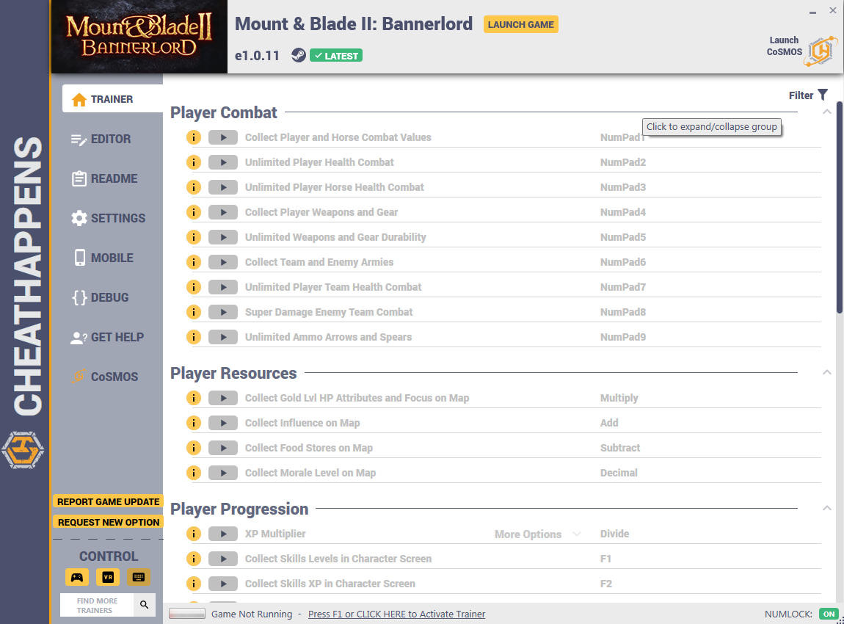Enable the XP Multiplier toggle
The height and width of the screenshot is (624, 844).
[x=223, y=534]
